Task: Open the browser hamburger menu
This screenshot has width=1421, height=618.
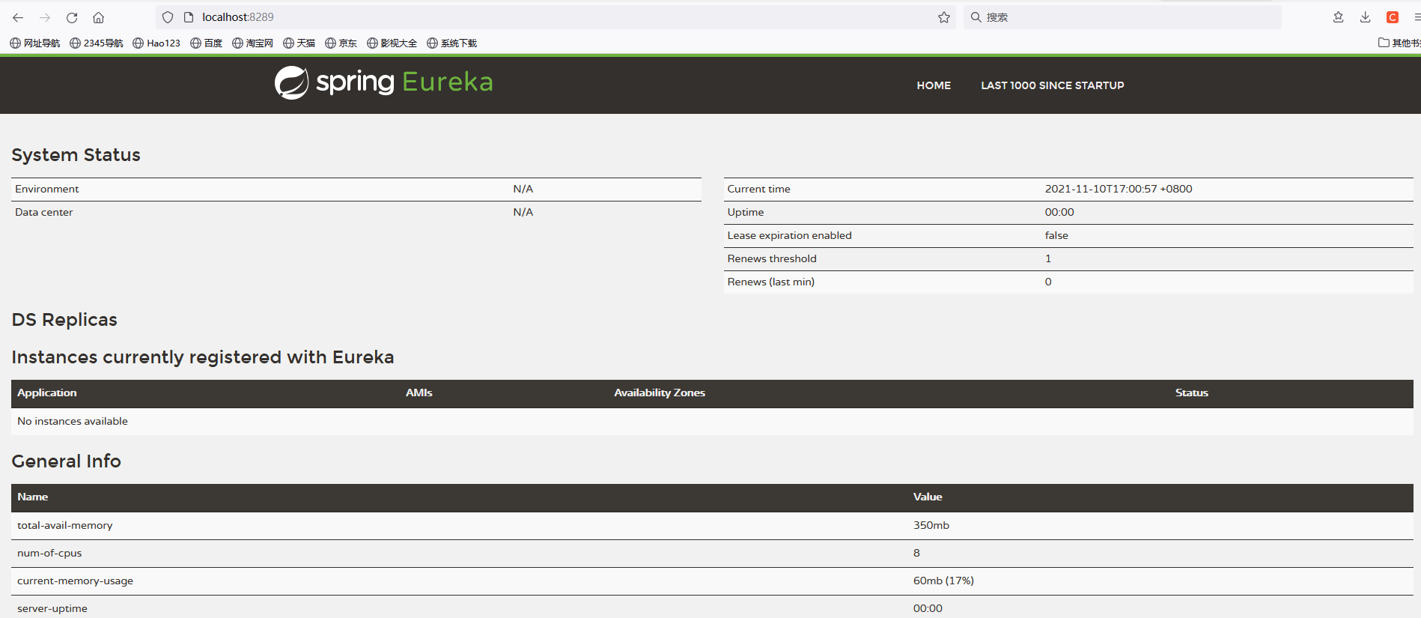Action: click(1417, 17)
